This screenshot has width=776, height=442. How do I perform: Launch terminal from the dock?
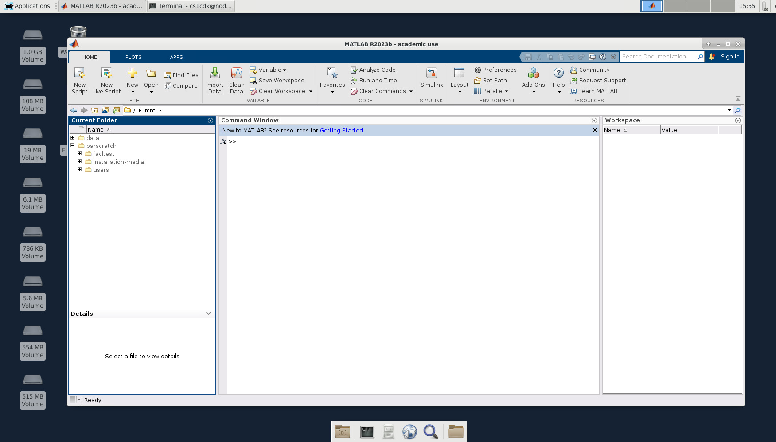[367, 431]
